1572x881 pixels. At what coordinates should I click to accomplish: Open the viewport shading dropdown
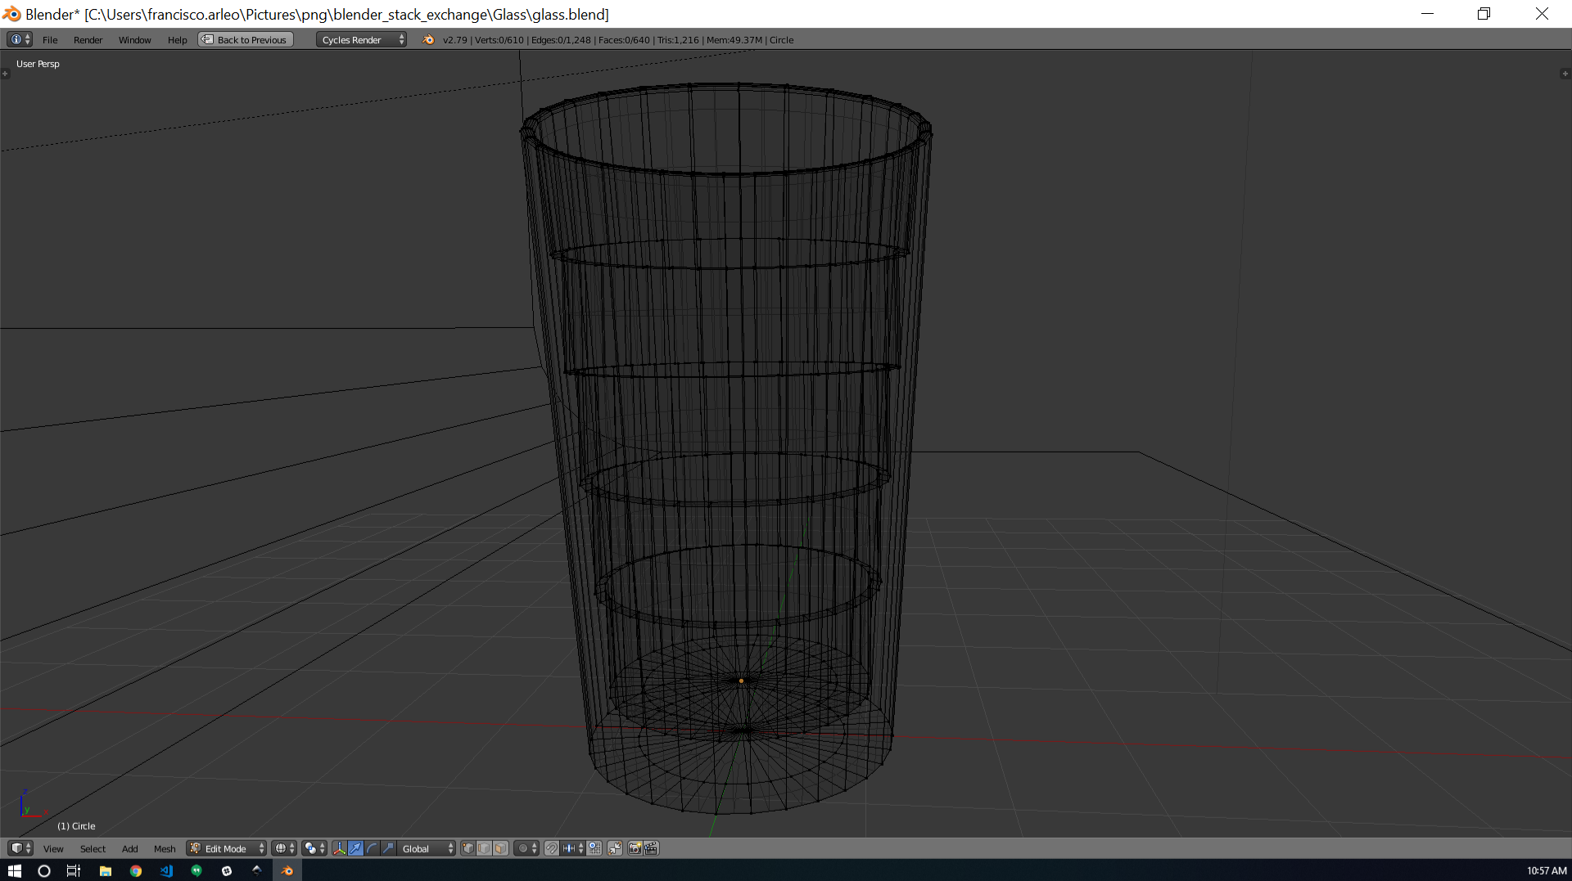point(284,848)
